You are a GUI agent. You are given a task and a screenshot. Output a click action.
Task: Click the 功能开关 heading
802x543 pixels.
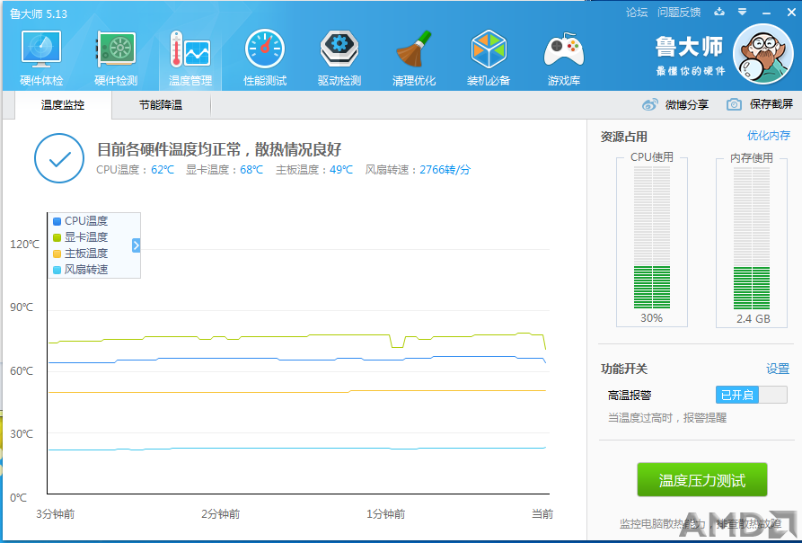tap(624, 369)
